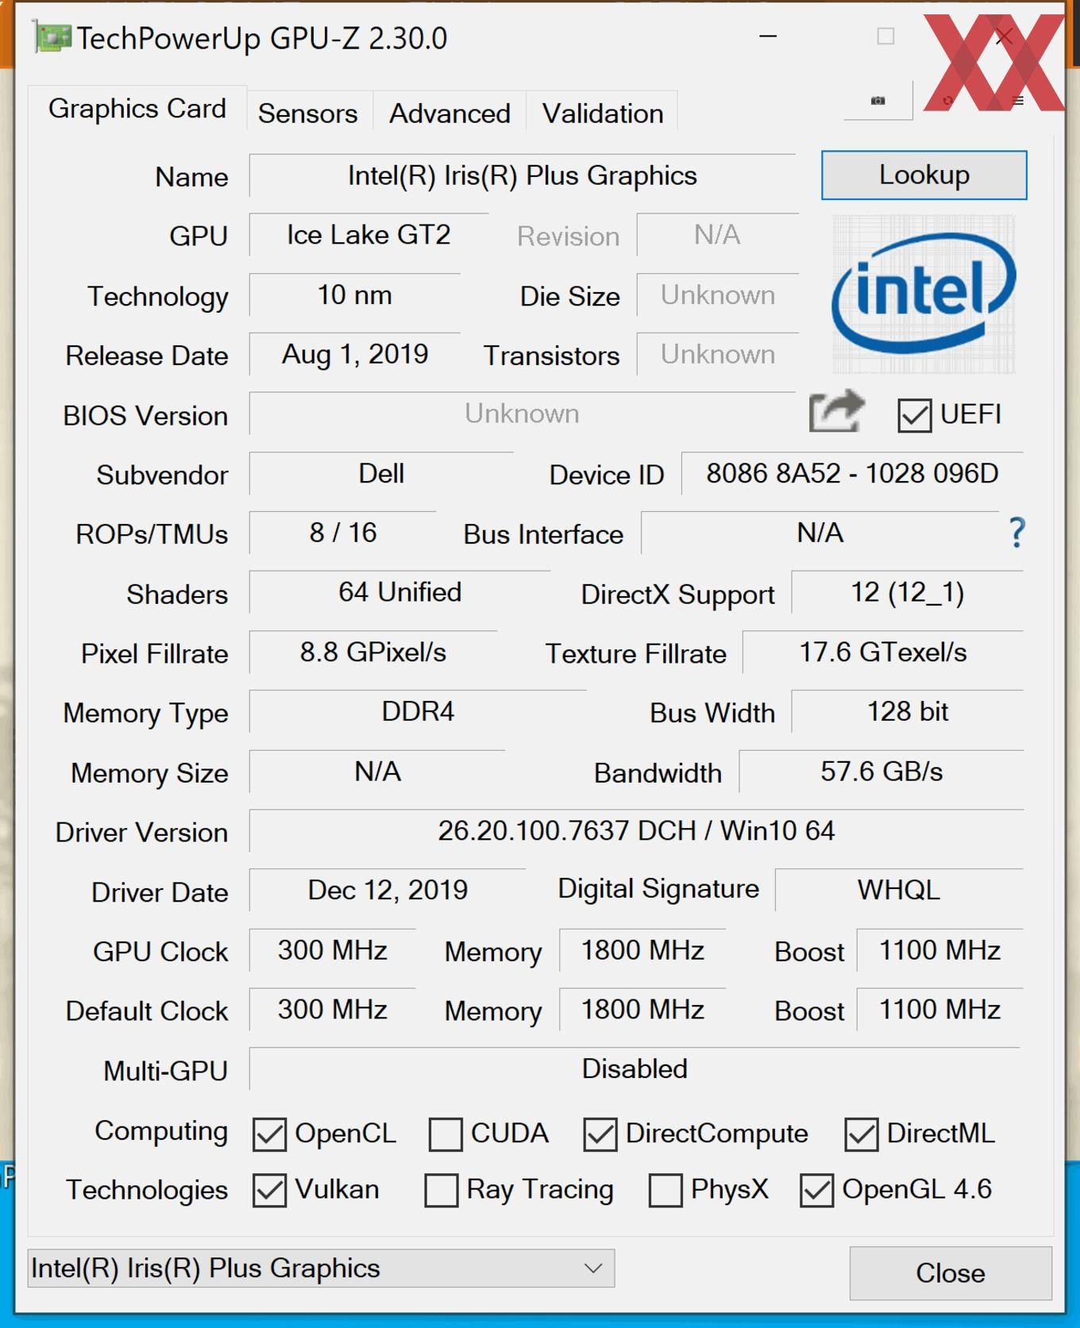This screenshot has width=1080, height=1328.
Task: Switch to the Sensors tab
Action: (x=307, y=114)
